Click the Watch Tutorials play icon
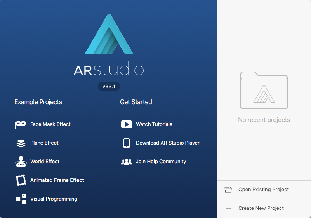 pos(127,124)
